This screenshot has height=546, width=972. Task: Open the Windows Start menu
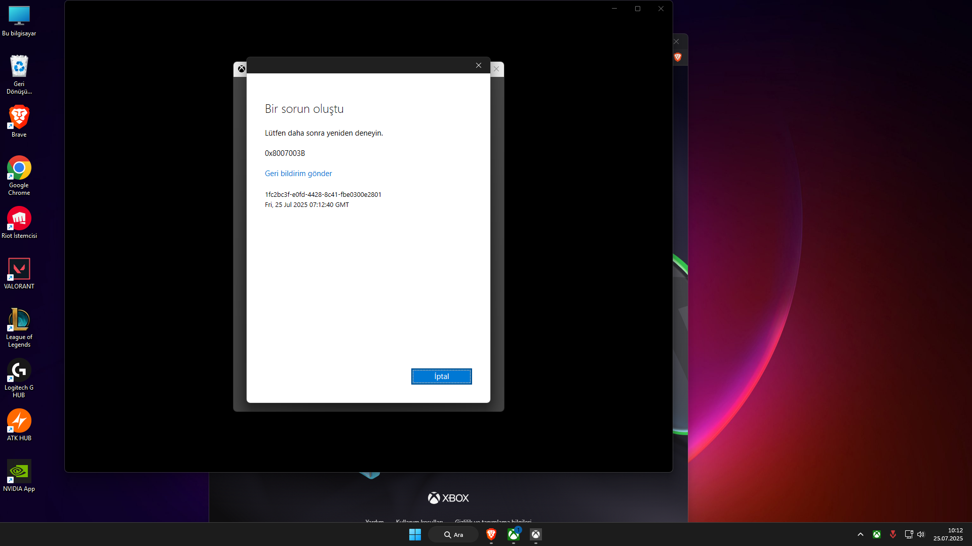415,534
